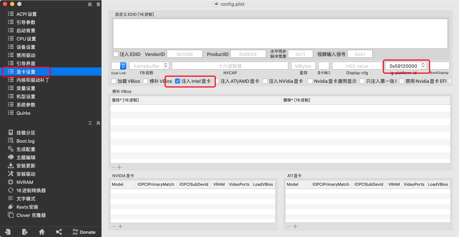The width and height of the screenshot is (459, 237).
Task: Open the ig-platform-id dropdown list
Action: click(x=423, y=66)
